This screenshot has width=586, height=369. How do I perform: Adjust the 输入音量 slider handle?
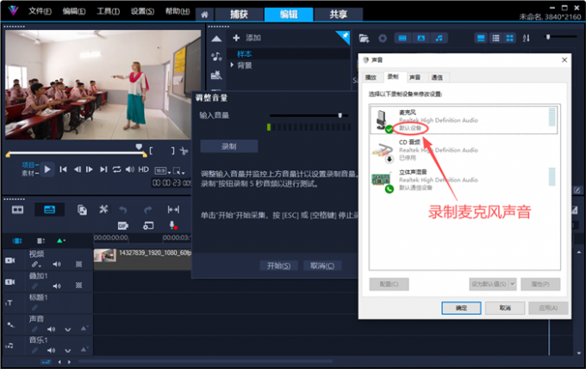point(340,115)
